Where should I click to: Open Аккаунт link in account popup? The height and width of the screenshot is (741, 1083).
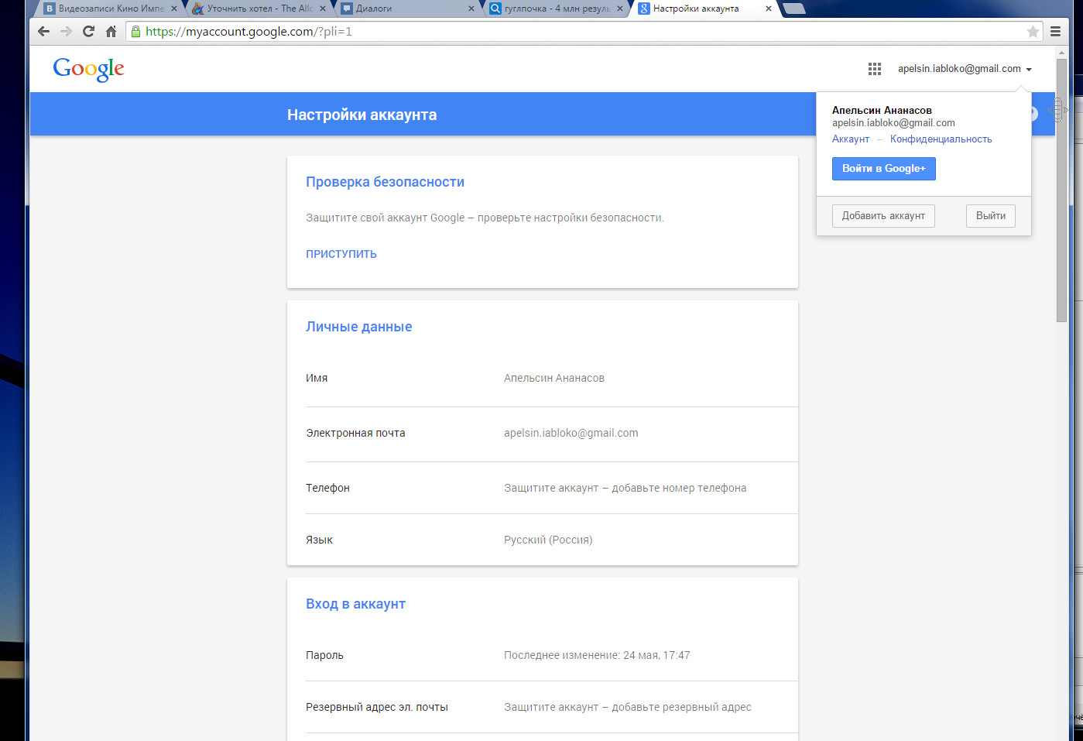pyautogui.click(x=851, y=139)
